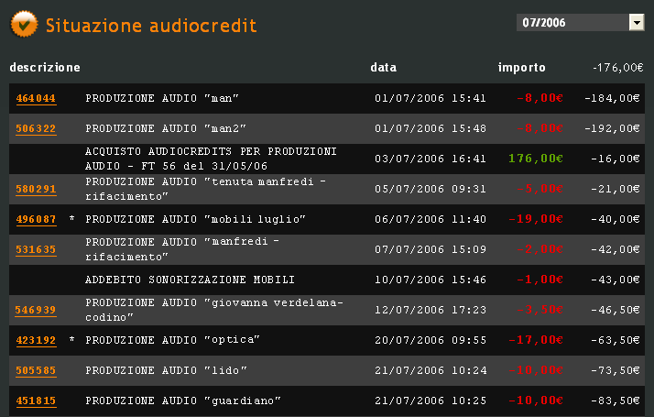
Task: Open production link 464044
Action: pyautogui.click(x=36, y=98)
